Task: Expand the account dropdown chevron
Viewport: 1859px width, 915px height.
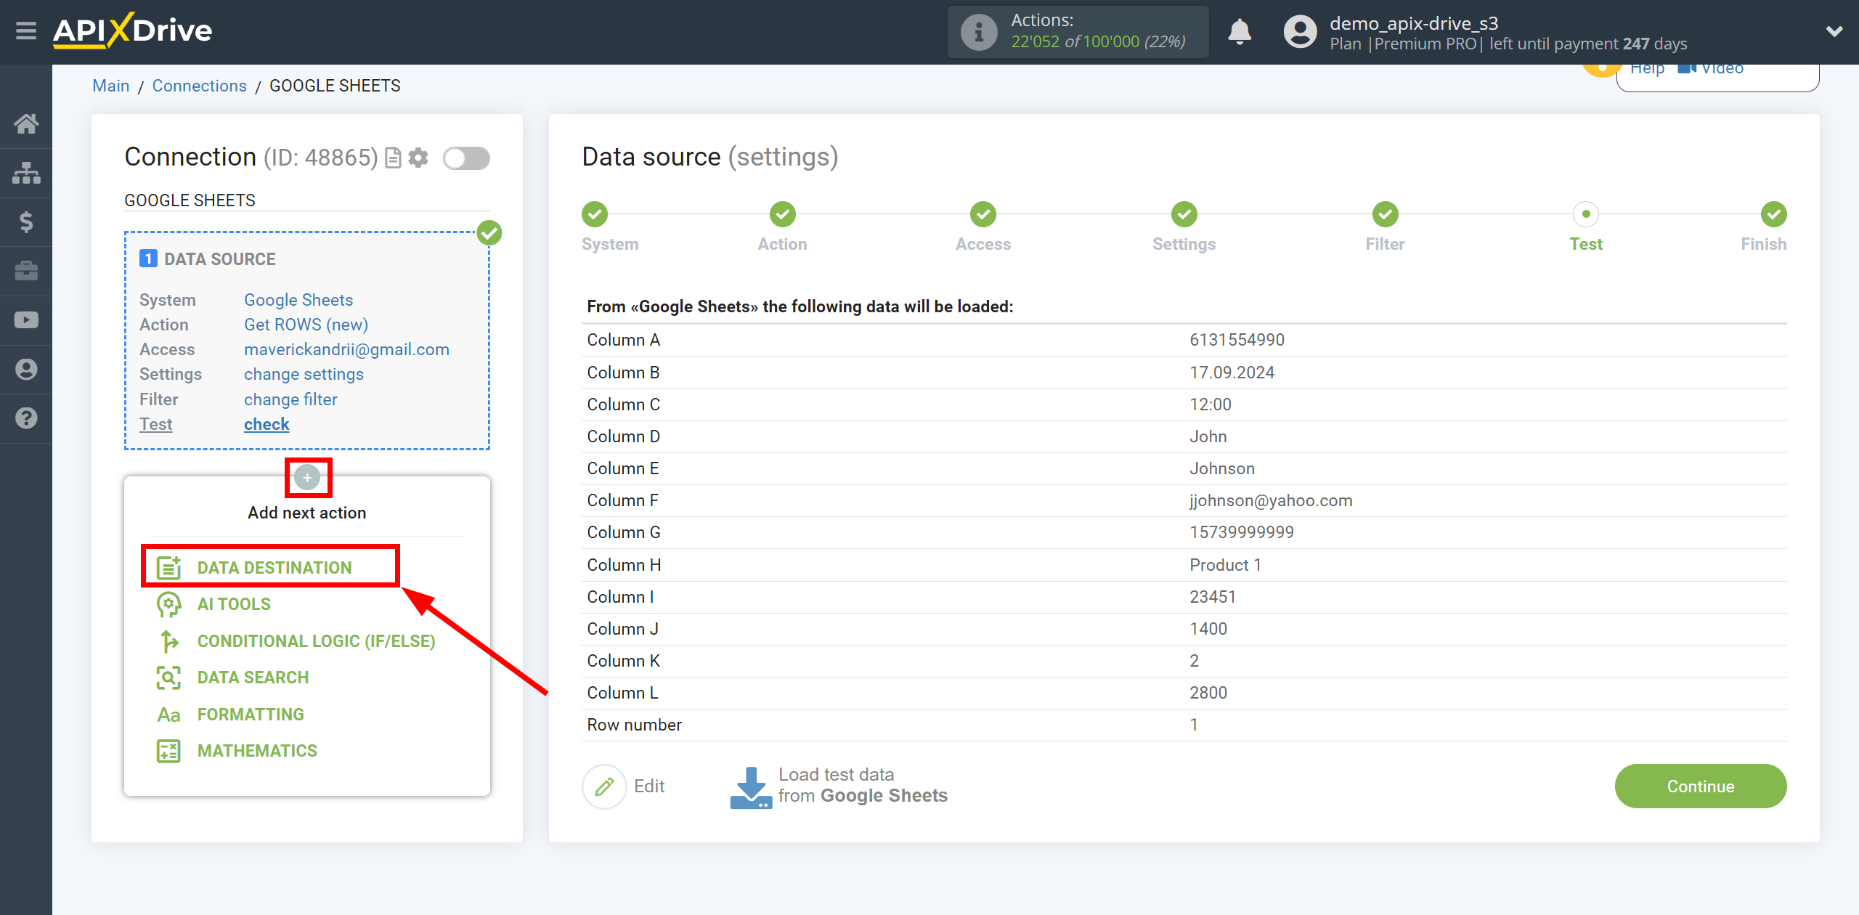Action: click(x=1834, y=31)
